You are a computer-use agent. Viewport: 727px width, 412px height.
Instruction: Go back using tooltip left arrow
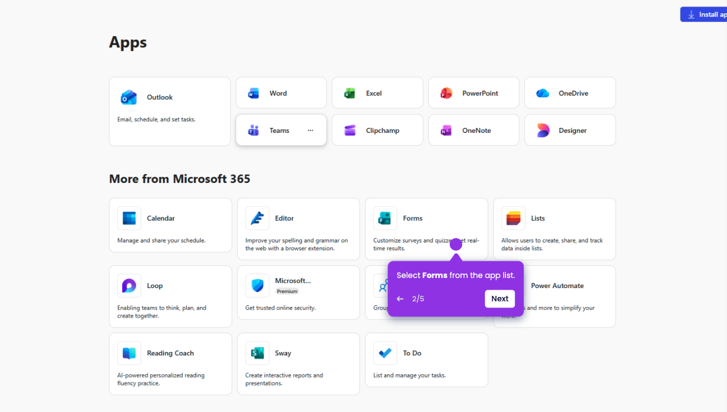[400, 299]
